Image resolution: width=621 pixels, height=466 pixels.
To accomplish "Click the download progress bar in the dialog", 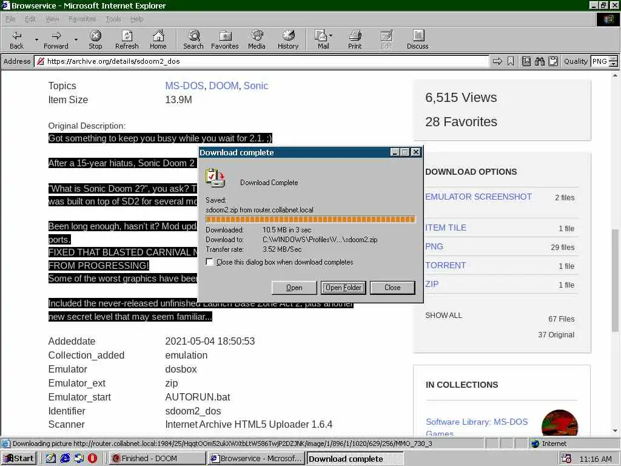I will tap(310, 219).
